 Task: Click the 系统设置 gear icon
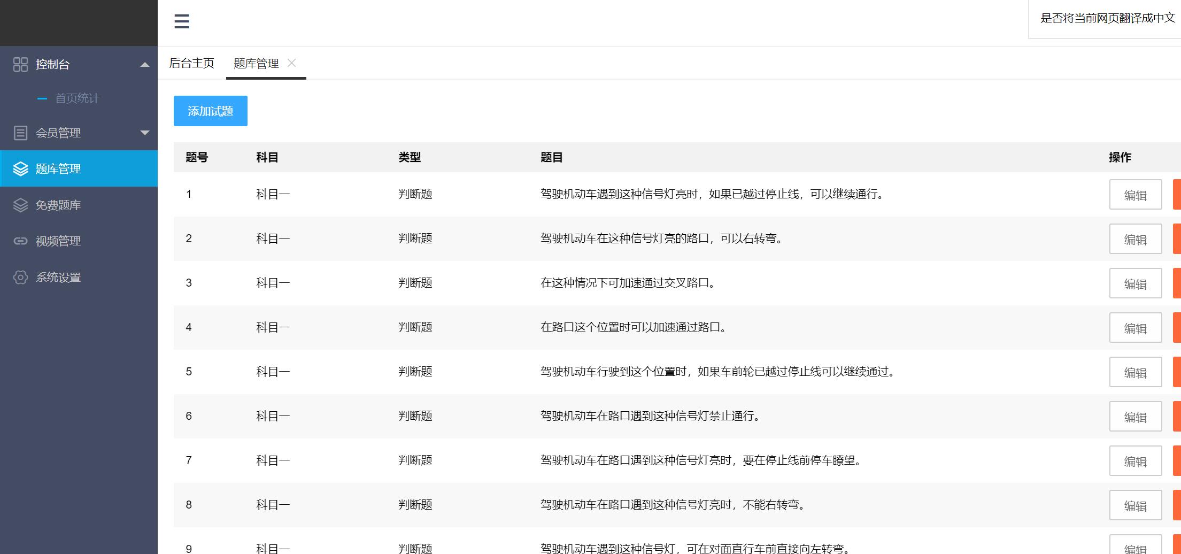[20, 278]
